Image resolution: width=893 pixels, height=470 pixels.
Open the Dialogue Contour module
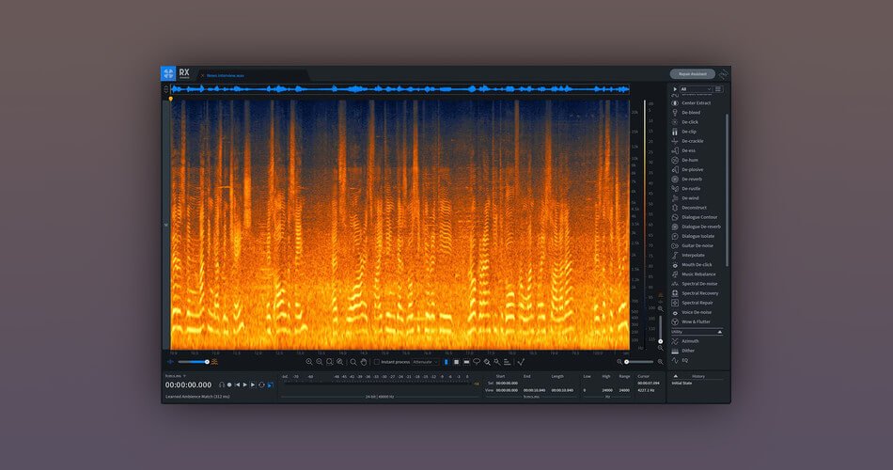point(698,217)
